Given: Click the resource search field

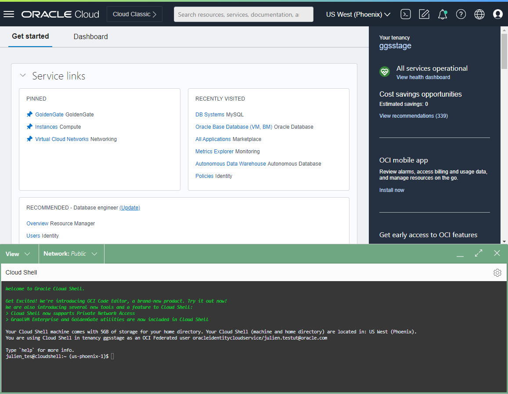Looking at the screenshot, I should (x=243, y=14).
